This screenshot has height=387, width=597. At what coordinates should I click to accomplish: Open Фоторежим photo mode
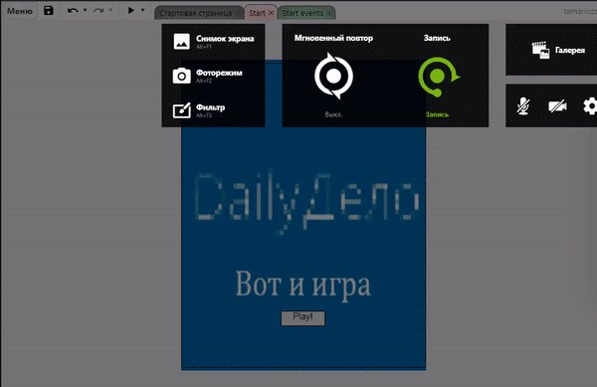coord(208,76)
